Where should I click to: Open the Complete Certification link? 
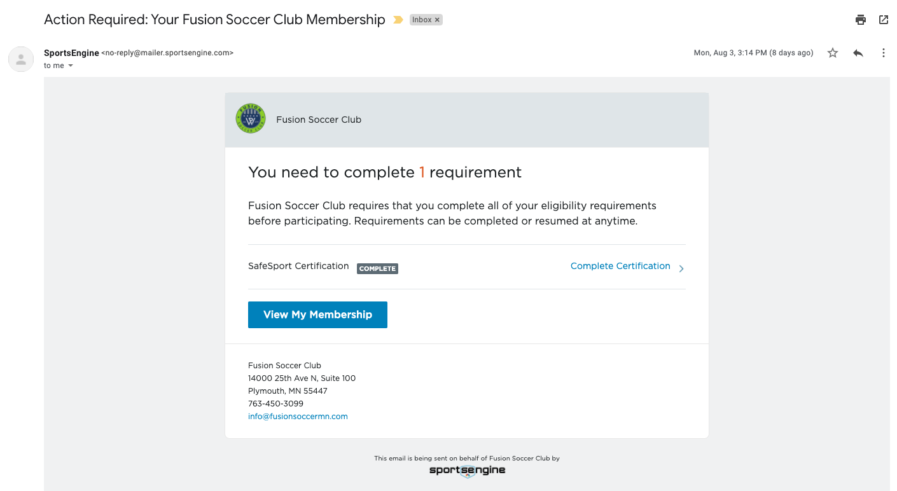pos(620,266)
